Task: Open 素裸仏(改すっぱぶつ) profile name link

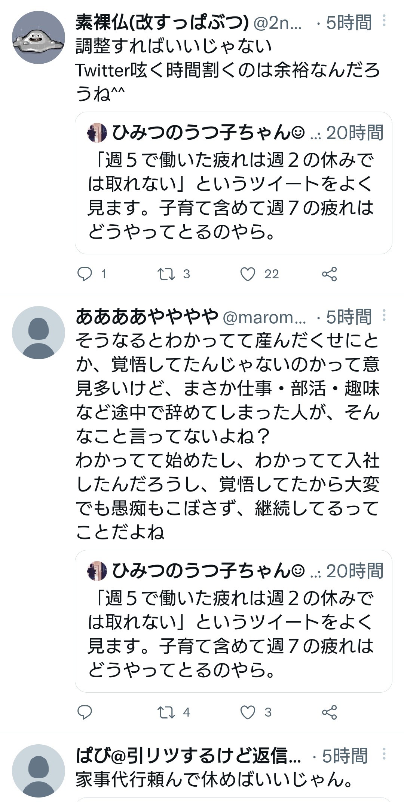Action: (162, 22)
